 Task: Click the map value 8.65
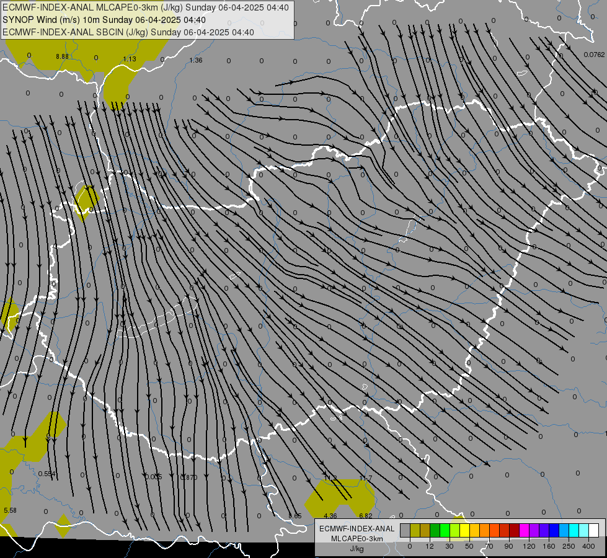[x=295, y=516]
